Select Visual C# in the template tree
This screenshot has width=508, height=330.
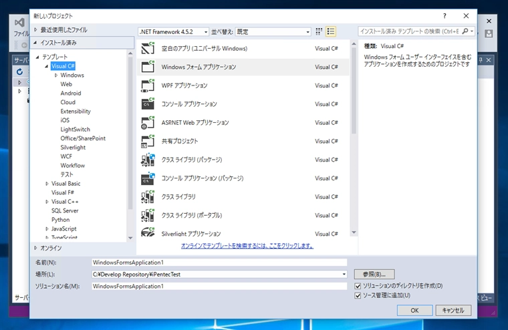pos(63,66)
